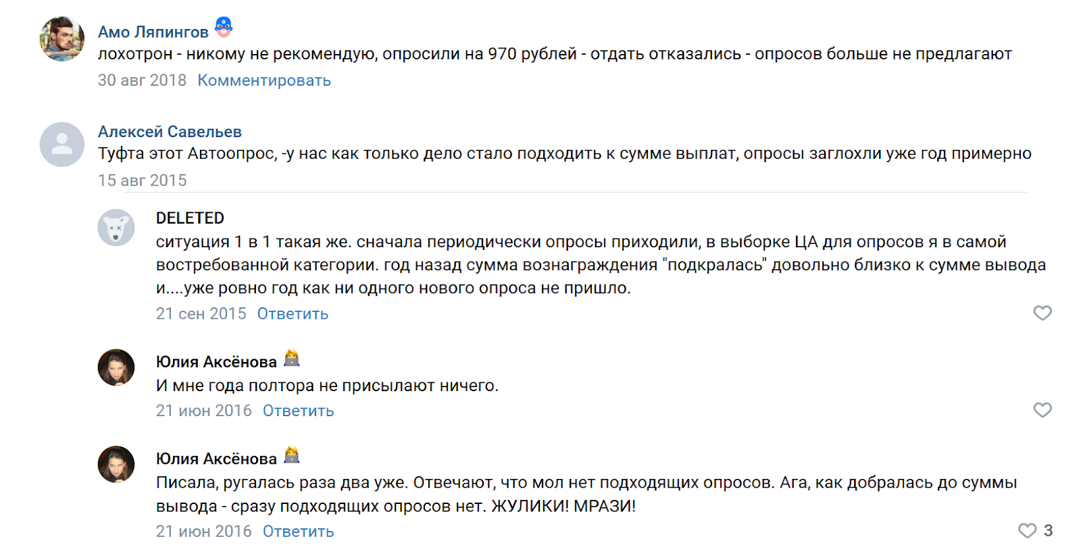Click the worker emoji beside Юлия Аксёнова's first comment

291,360
